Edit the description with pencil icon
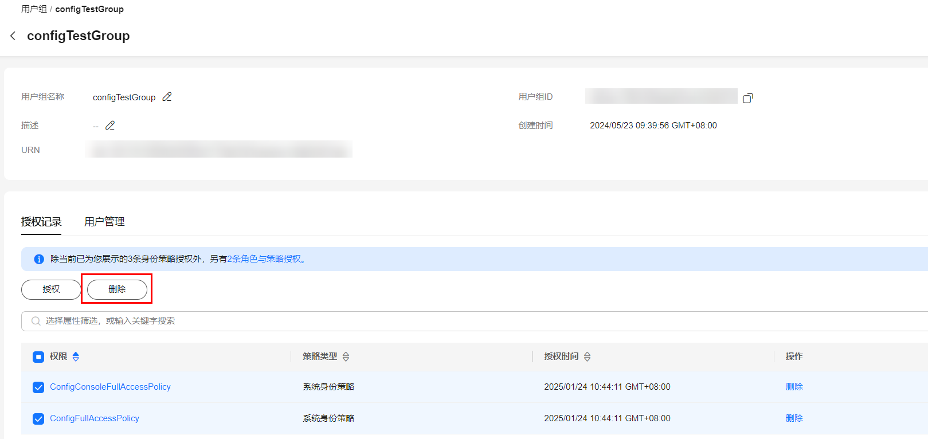 coord(110,126)
